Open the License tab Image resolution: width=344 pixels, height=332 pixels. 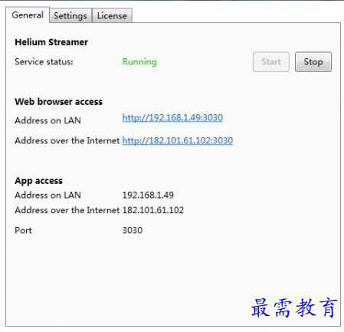112,16
